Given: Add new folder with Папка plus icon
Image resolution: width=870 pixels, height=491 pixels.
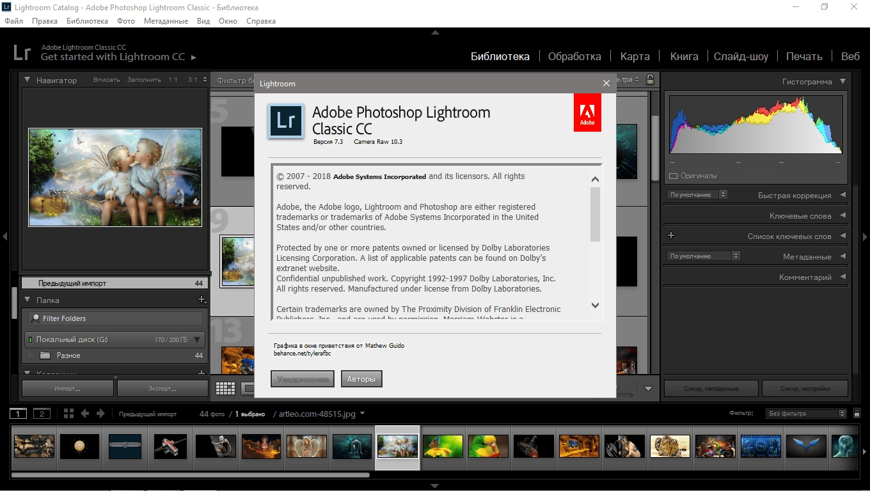Looking at the screenshot, I should (202, 300).
